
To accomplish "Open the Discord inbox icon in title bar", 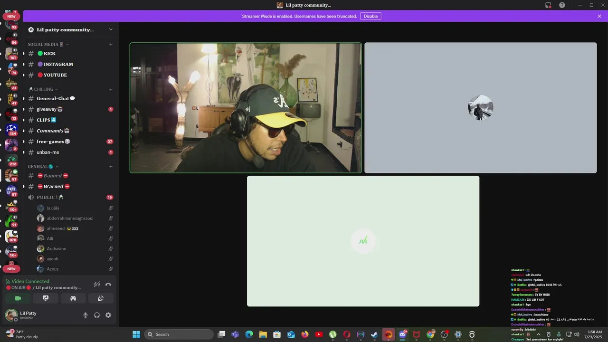I will [548, 5].
